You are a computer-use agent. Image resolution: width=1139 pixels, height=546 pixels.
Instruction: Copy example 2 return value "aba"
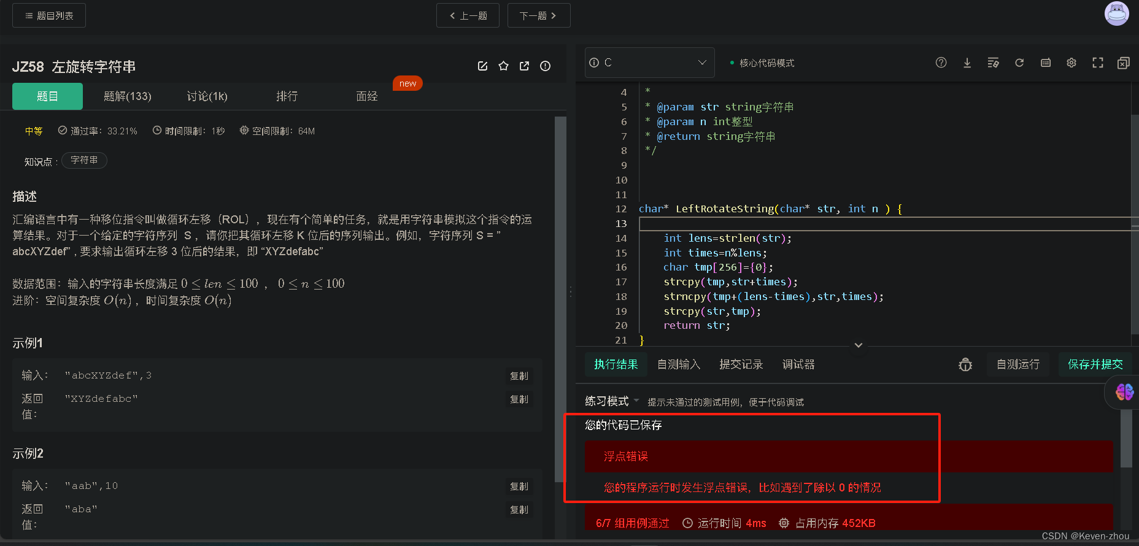[519, 510]
